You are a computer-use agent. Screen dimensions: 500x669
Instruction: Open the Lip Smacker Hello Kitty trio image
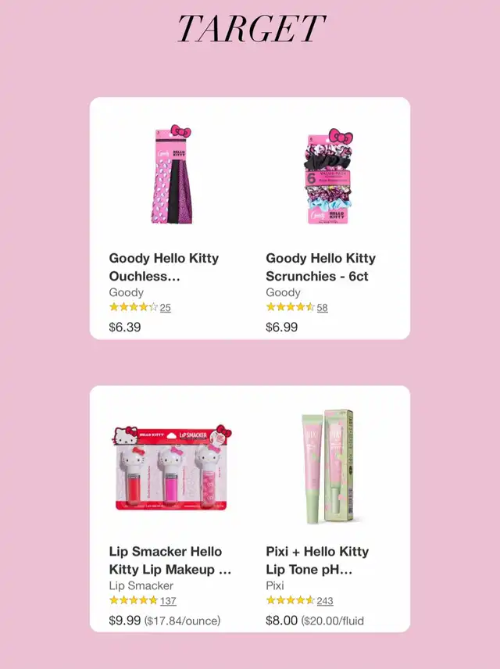[172, 467]
